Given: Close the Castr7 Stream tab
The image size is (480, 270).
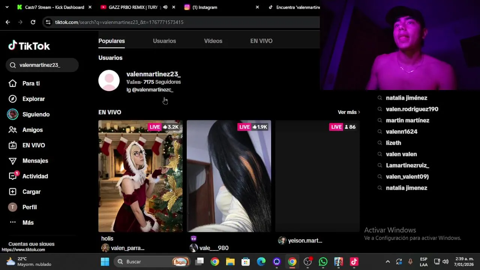Looking at the screenshot, I should [90, 7].
